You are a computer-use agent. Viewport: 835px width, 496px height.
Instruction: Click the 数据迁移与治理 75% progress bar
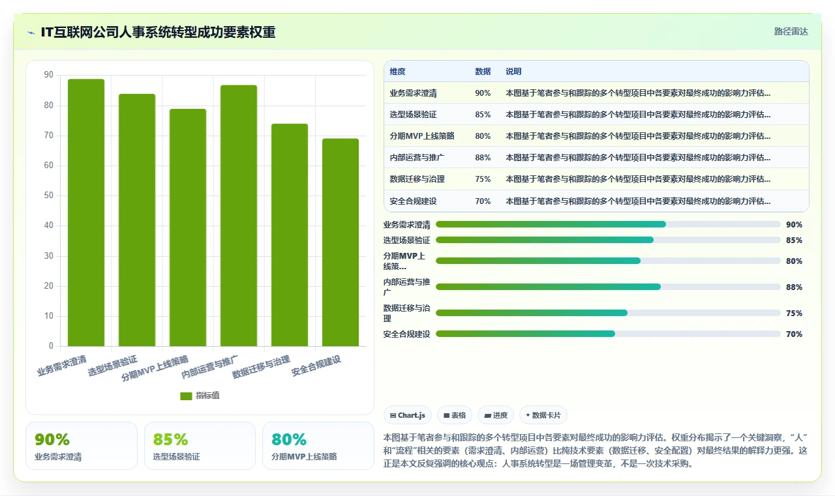[608, 313]
